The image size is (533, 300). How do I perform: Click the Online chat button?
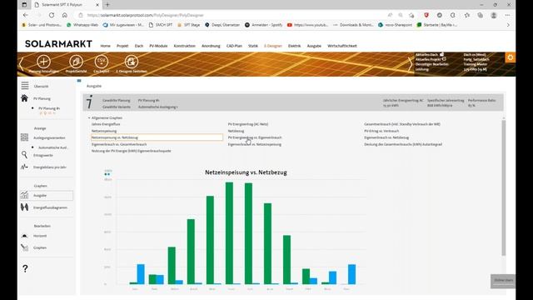(x=503, y=281)
